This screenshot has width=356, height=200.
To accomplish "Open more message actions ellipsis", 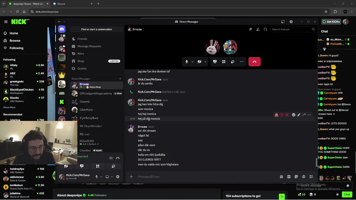I will coord(309,115).
